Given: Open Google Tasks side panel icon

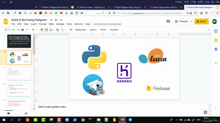Looking at the screenshot, I should (x=216, y=49).
